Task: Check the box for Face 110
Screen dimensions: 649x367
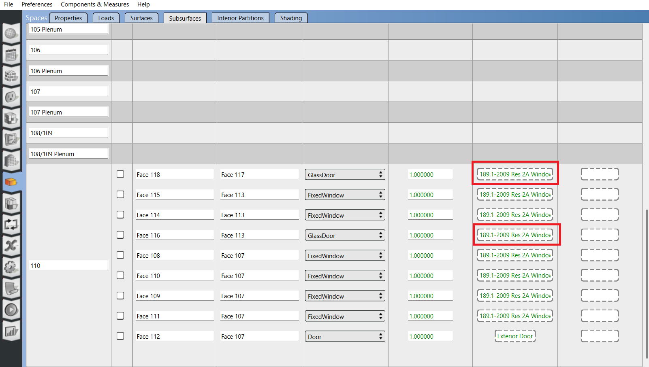Action: click(120, 275)
